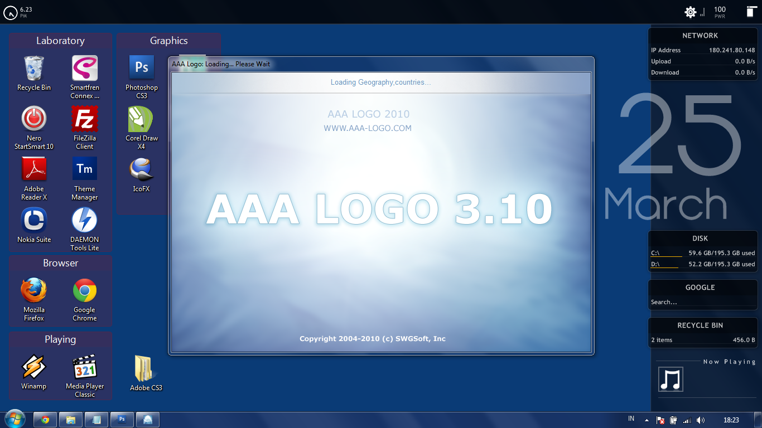Click the Download 0.0 B/s row
762x428 pixels.
click(703, 72)
